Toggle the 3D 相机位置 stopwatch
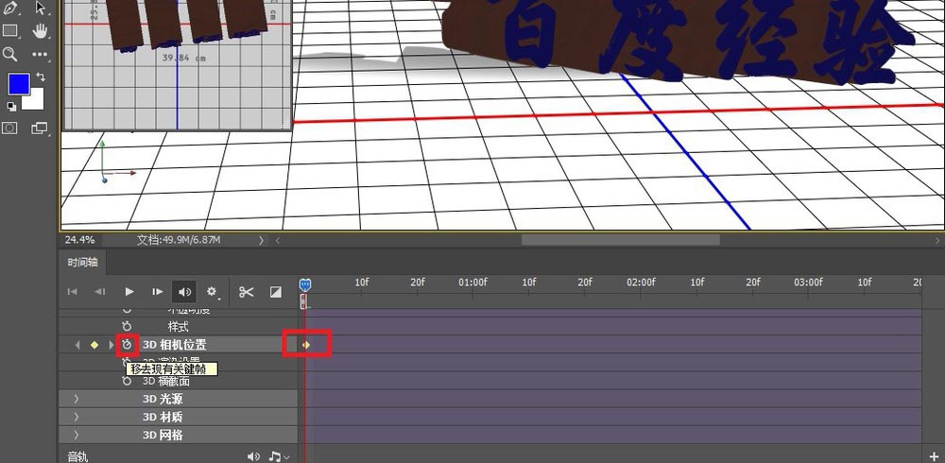The width and height of the screenshot is (945, 463). pos(128,344)
